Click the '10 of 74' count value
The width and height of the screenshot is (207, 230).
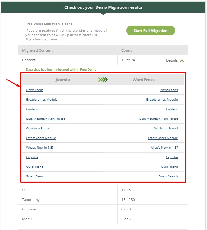click(128, 60)
